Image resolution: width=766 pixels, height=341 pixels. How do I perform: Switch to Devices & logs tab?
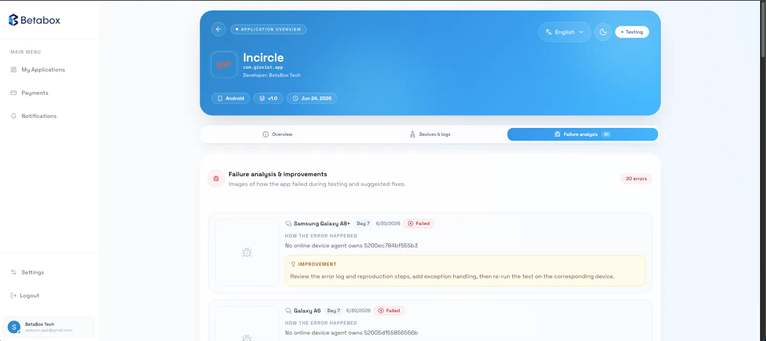click(x=430, y=134)
